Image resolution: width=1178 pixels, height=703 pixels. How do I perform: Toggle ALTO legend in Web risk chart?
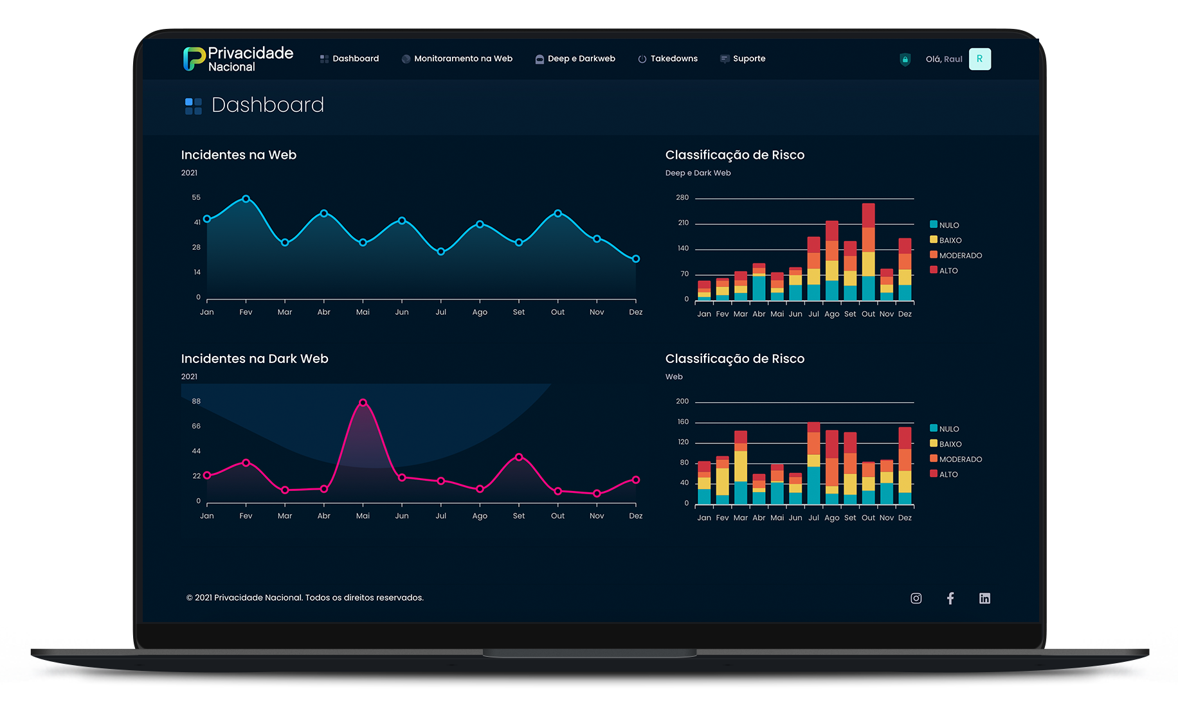click(x=944, y=474)
